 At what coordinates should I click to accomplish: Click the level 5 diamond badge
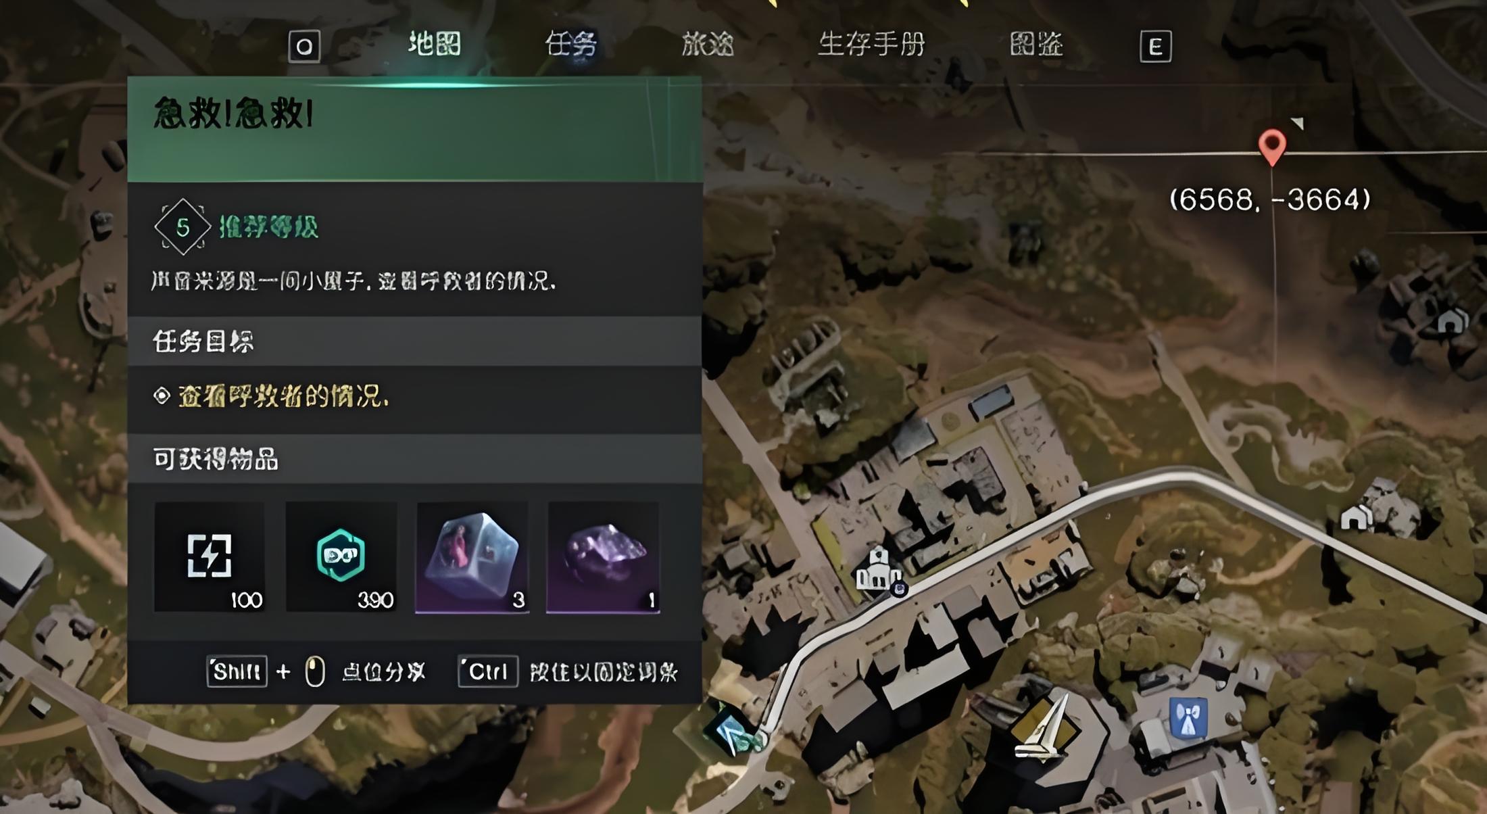(182, 227)
